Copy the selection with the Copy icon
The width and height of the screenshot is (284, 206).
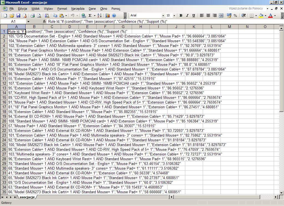(55, 16)
